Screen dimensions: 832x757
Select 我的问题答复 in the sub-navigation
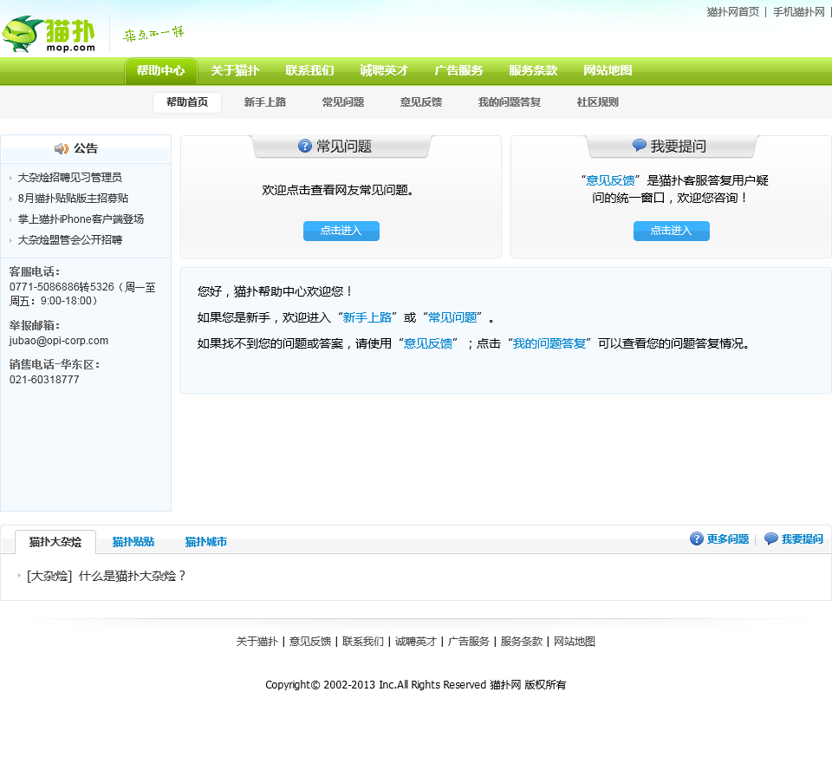pyautogui.click(x=510, y=102)
